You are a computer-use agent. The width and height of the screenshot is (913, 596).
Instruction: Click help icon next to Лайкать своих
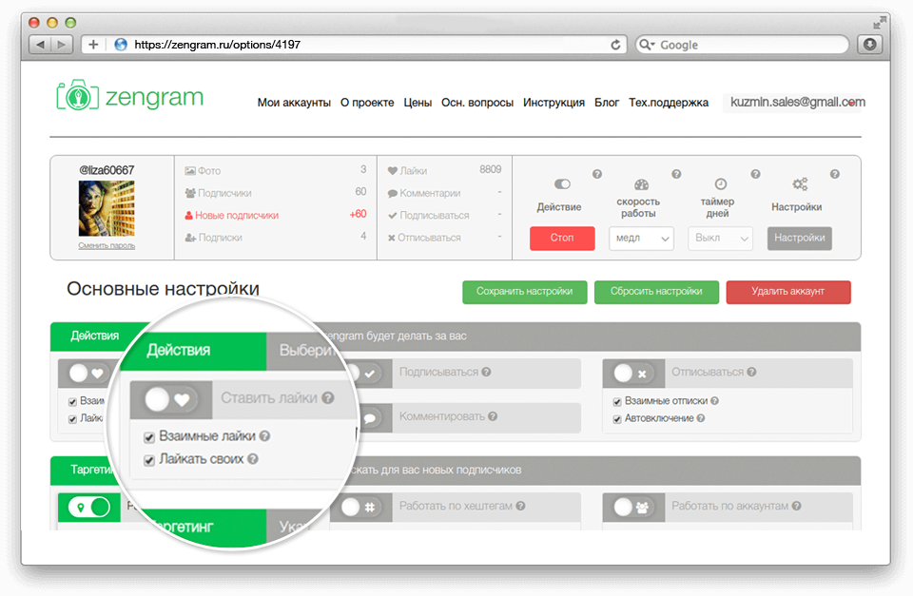point(252,458)
